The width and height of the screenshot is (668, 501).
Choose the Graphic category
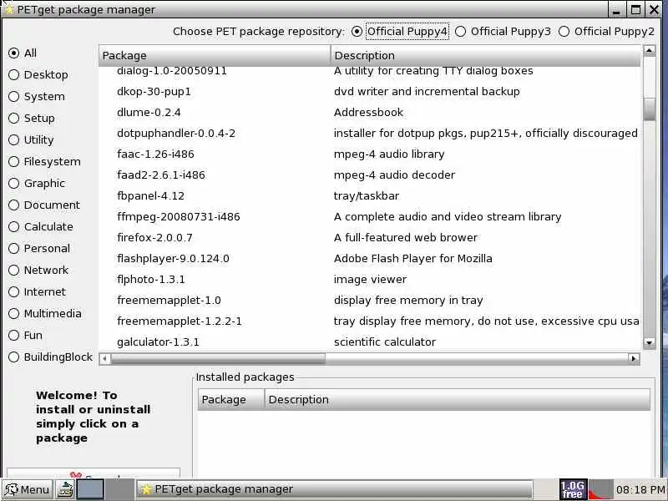tap(37, 183)
